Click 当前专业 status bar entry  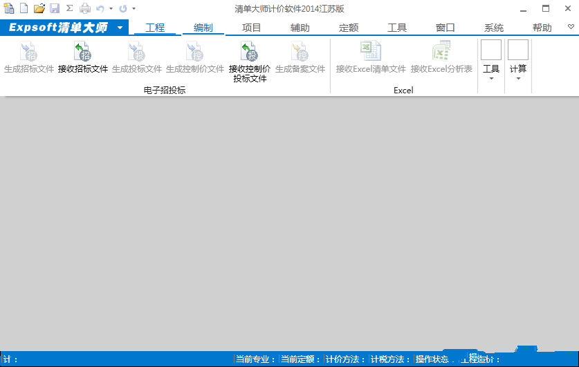[x=256, y=359]
